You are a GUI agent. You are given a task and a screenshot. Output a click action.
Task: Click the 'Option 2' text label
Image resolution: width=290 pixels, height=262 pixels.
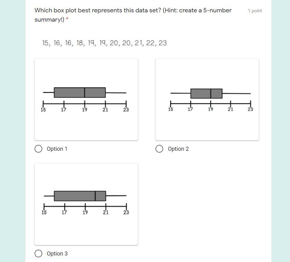click(178, 149)
